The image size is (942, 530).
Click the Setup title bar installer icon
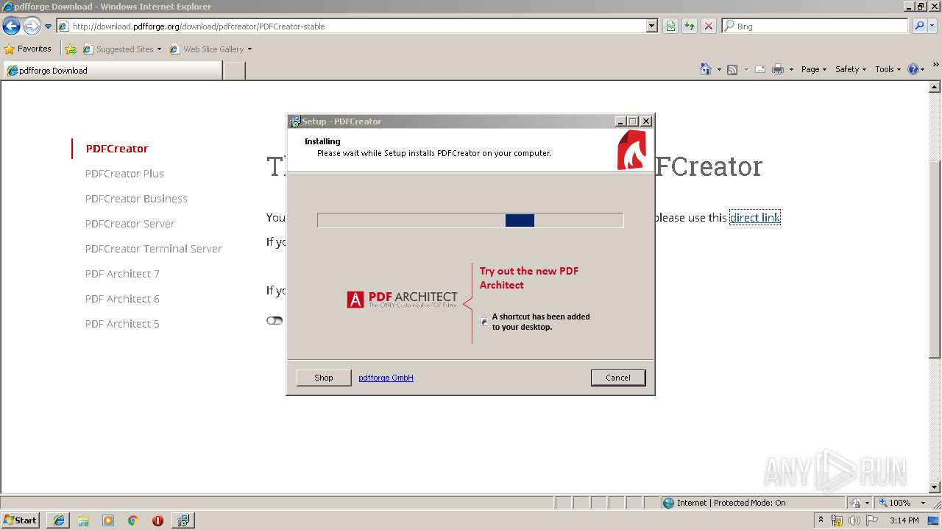294,121
